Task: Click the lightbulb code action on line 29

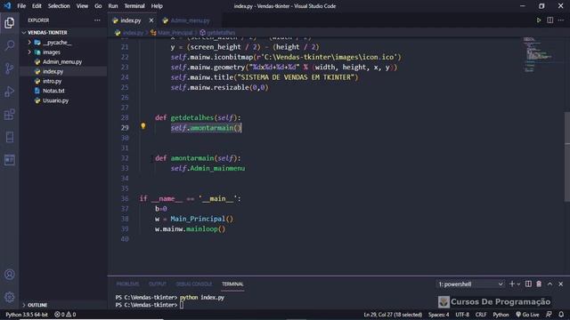Action: [143, 126]
